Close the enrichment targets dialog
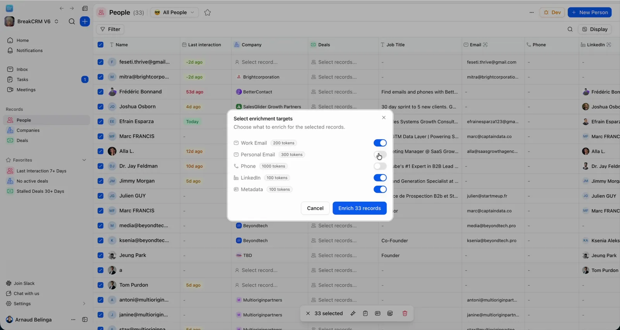The height and width of the screenshot is (330, 620). coord(384,118)
